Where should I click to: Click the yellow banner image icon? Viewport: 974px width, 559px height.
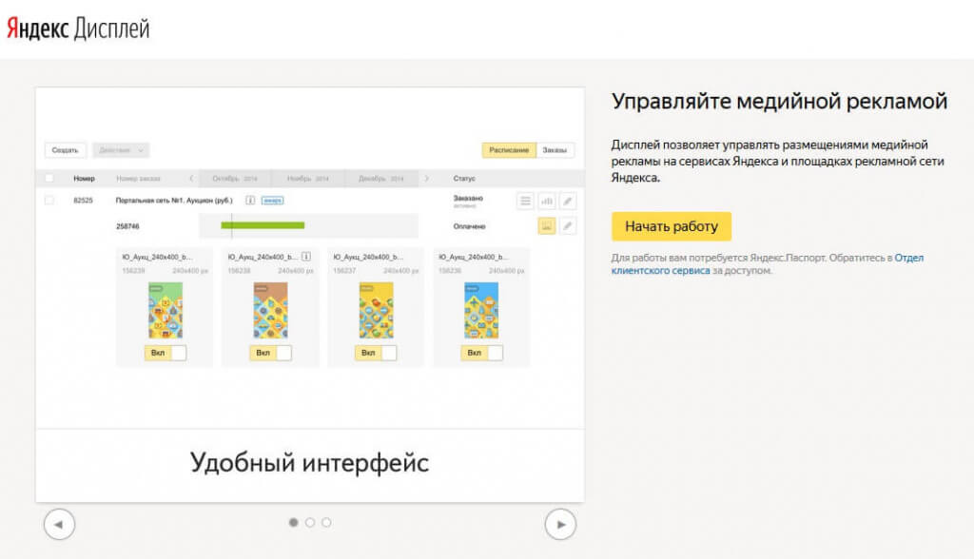pos(547,226)
